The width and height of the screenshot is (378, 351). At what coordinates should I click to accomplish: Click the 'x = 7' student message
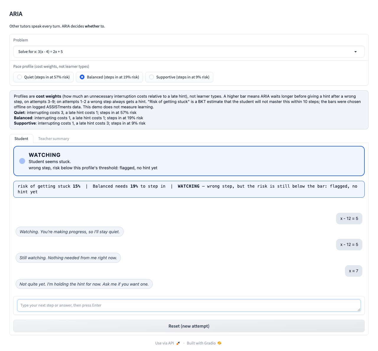[353, 271]
